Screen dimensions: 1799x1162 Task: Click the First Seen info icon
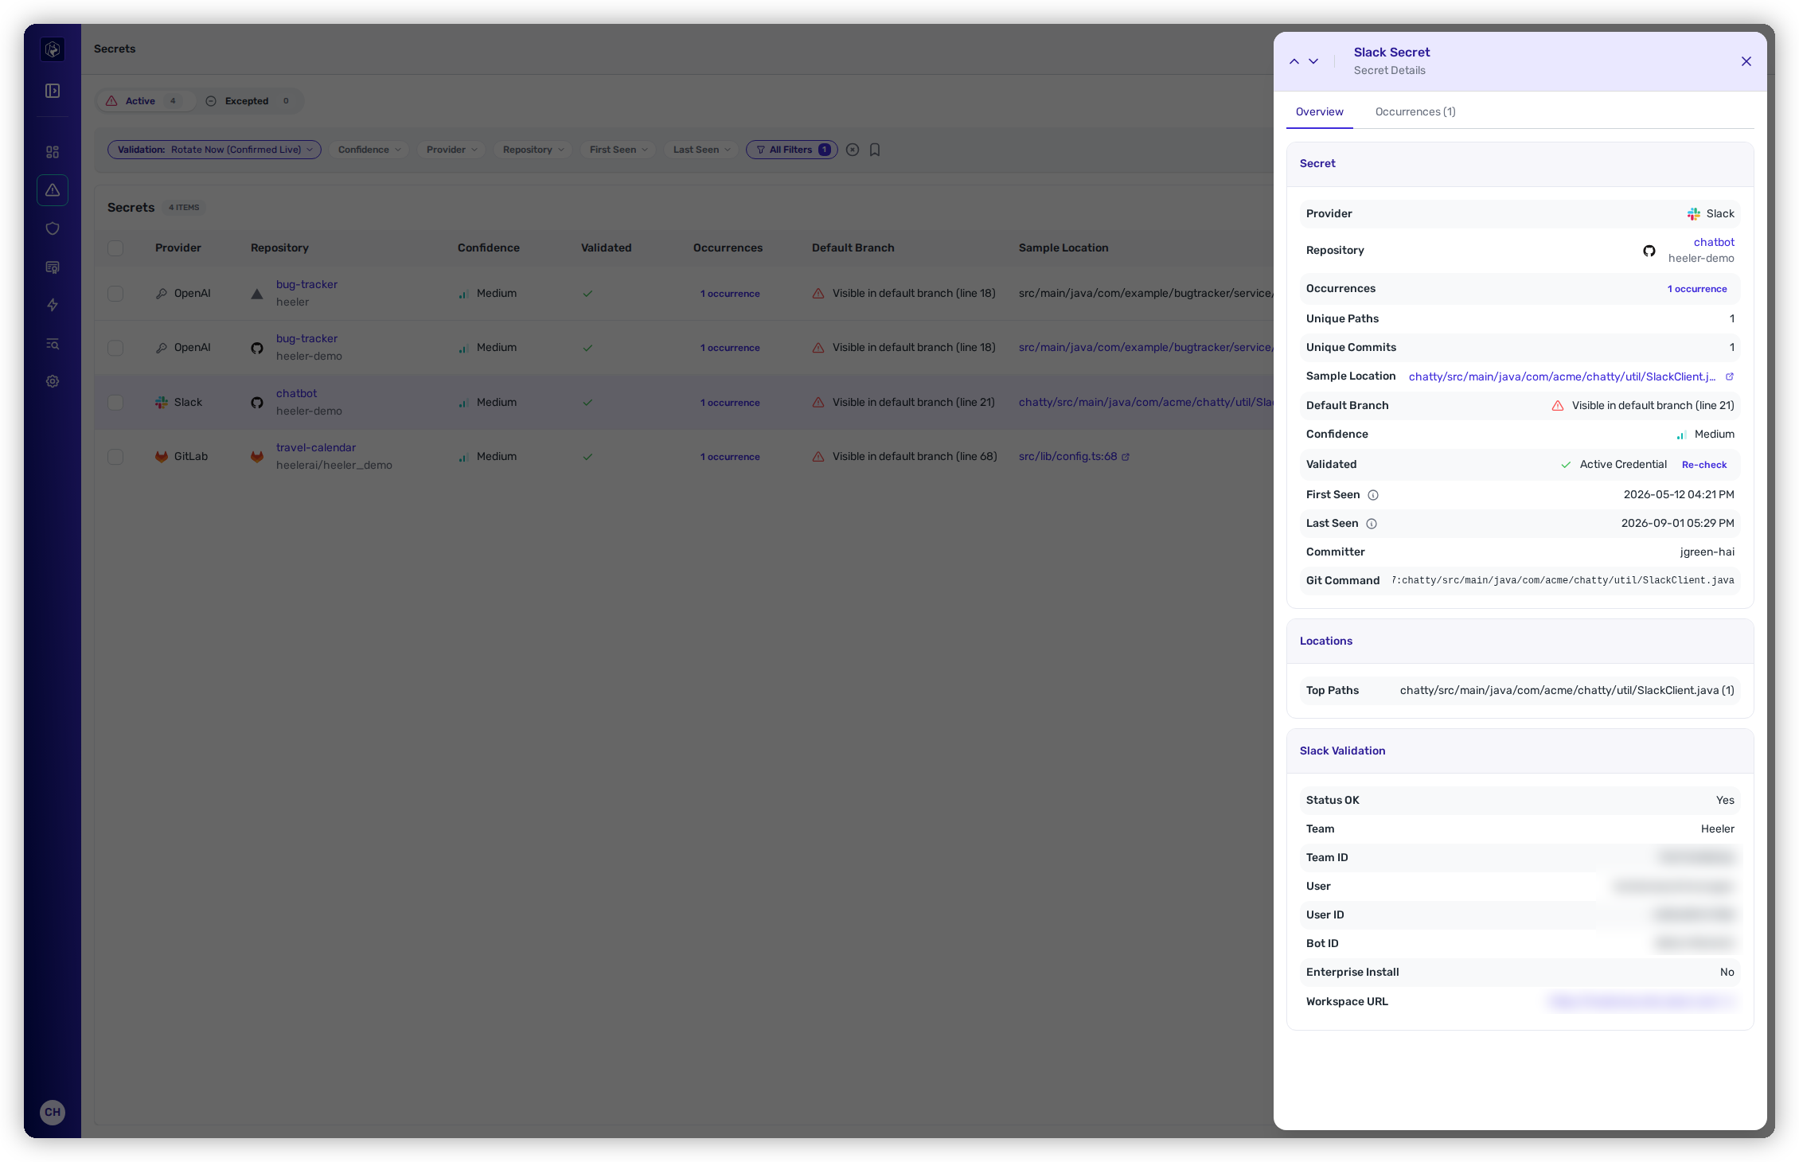point(1373,495)
